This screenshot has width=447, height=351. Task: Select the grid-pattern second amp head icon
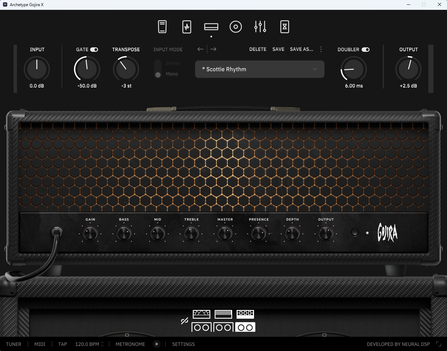tap(223, 314)
